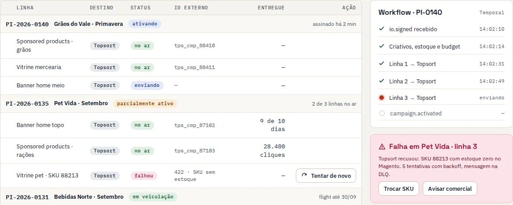513x205 pixels.
Task: Click the Linha 3 → Topsort workflow step
Action: point(442,98)
